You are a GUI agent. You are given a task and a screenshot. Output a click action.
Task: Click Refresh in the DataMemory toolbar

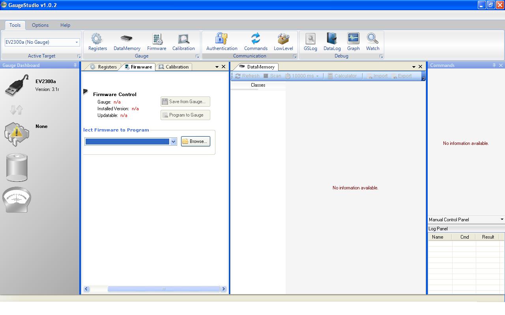click(247, 76)
